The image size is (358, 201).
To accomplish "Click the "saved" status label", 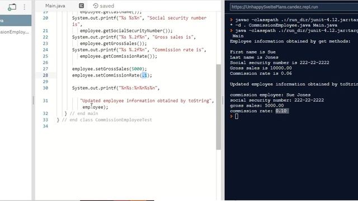I will (107, 6).
